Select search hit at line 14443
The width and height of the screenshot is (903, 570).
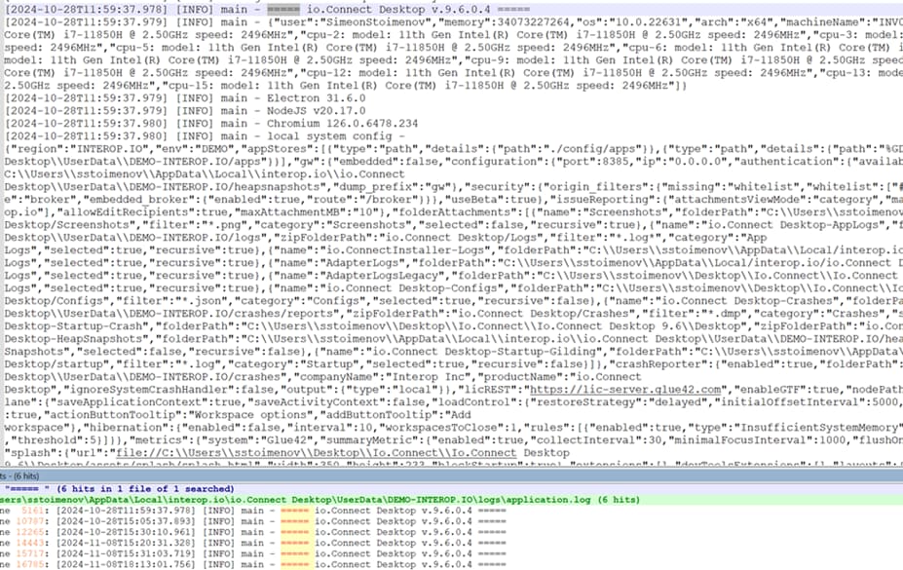click(253, 543)
